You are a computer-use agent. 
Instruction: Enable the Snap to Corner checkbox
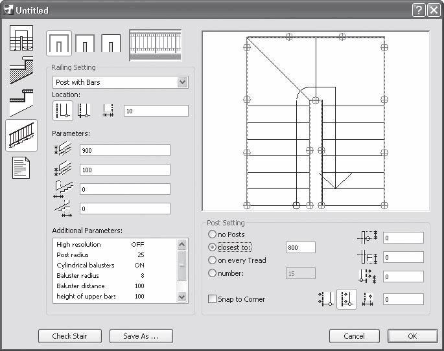click(212, 299)
